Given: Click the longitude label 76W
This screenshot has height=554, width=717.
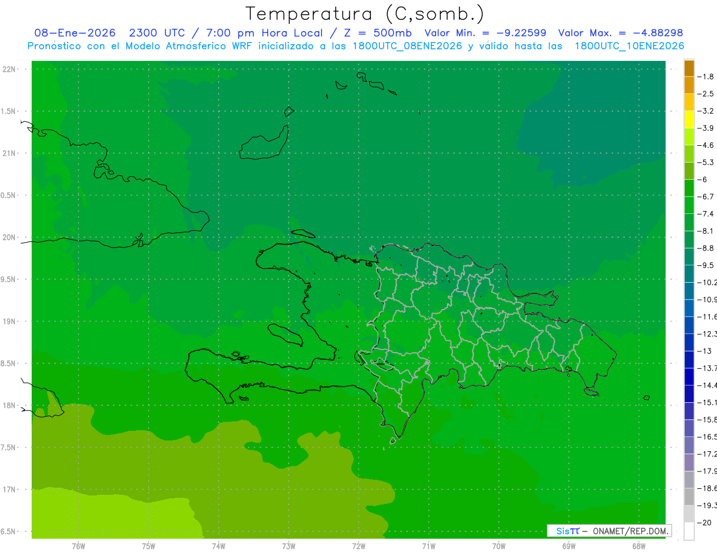Looking at the screenshot, I should [x=78, y=546].
